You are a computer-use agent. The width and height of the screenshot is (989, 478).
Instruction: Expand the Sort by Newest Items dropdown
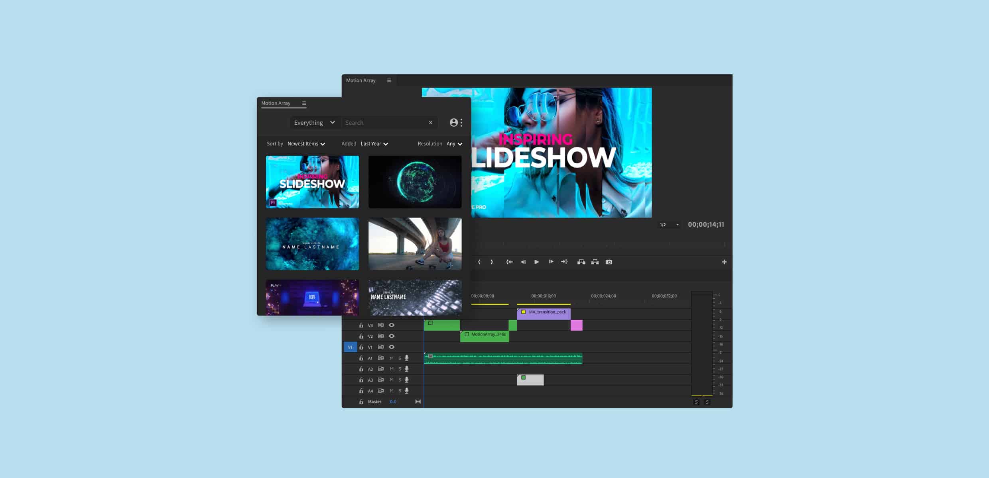click(x=305, y=143)
